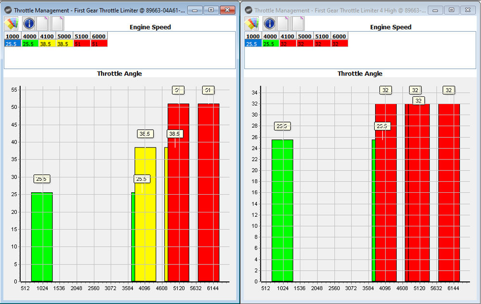Minimize the left Throttle Limiter window
Viewport: 481px width, 304px height.
click(x=195, y=10)
